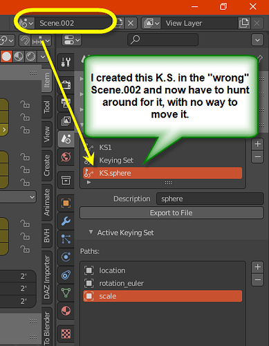Select solid viewport shading mode
The height and width of the screenshot is (346, 269).
point(6,56)
